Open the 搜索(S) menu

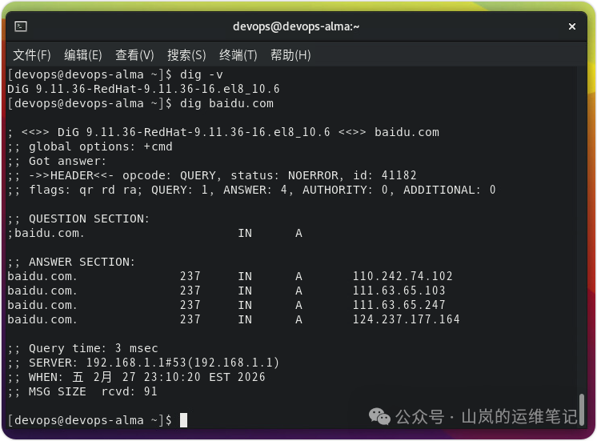186,55
